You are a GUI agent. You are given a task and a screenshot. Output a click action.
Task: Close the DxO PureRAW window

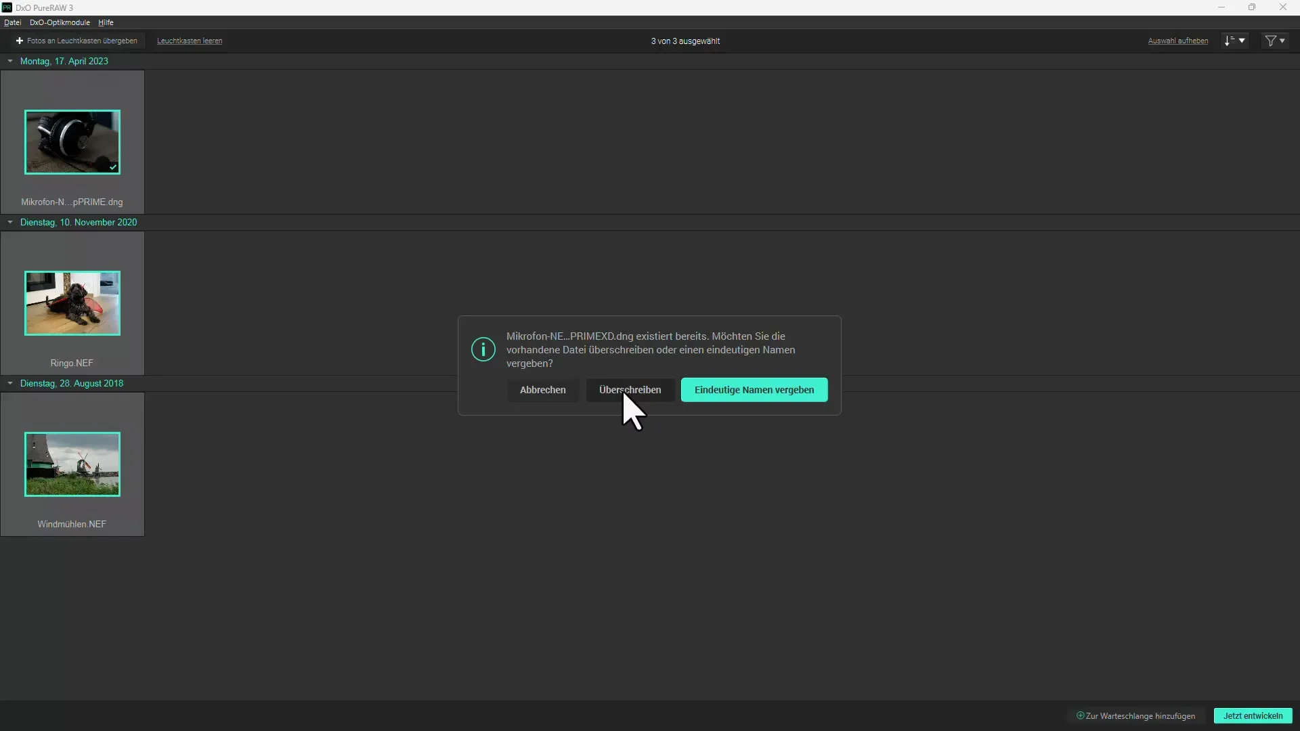tap(1283, 7)
